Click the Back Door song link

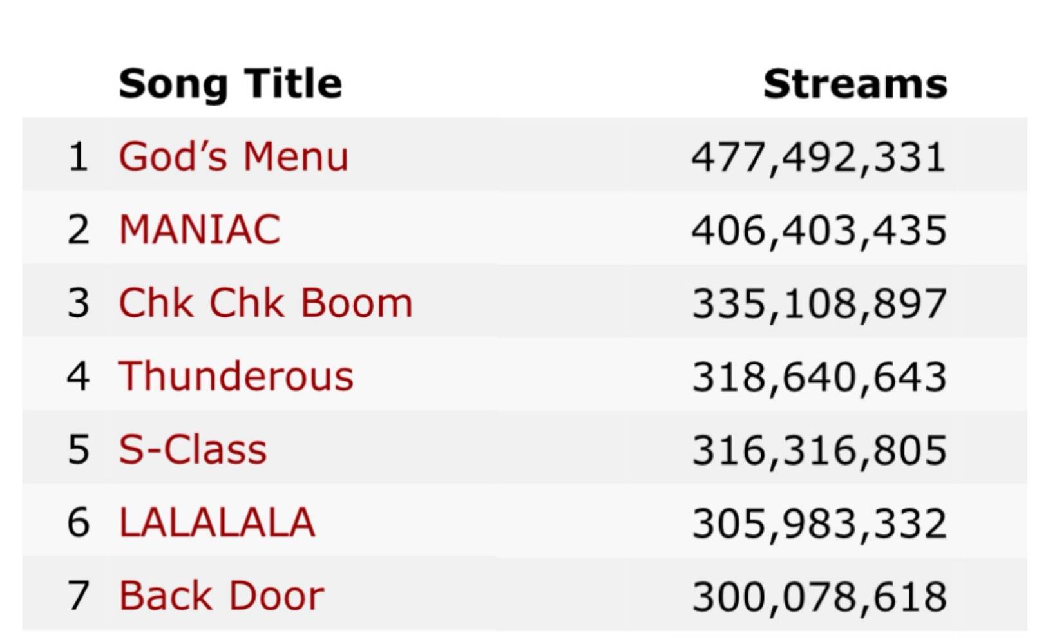[222, 596]
